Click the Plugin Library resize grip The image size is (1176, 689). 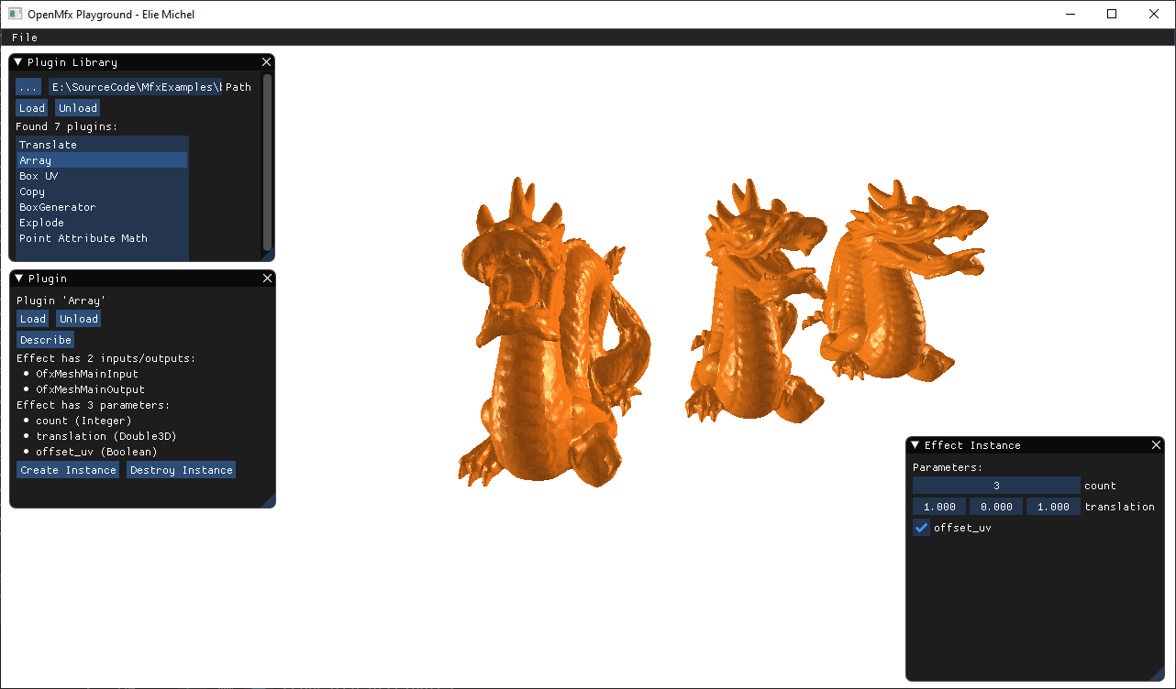pyautogui.click(x=268, y=256)
